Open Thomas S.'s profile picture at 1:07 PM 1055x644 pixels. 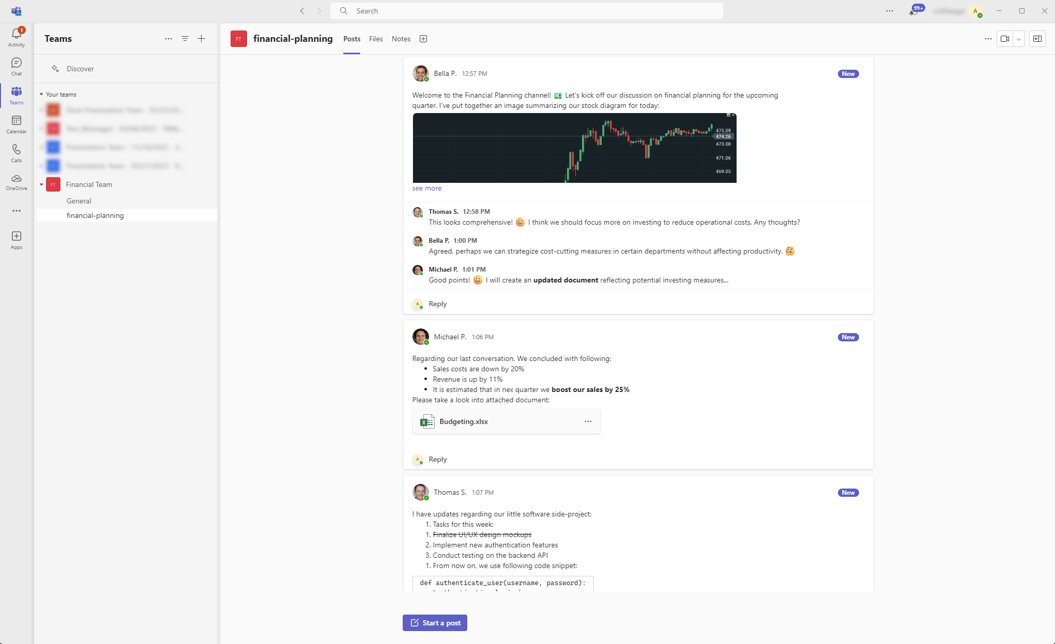pos(420,492)
